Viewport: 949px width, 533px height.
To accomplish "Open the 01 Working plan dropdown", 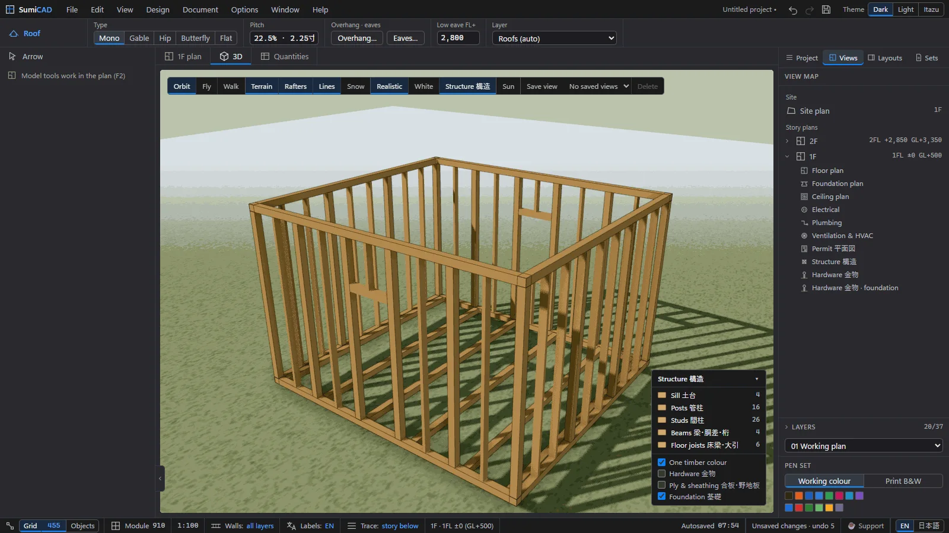I will (x=864, y=446).
